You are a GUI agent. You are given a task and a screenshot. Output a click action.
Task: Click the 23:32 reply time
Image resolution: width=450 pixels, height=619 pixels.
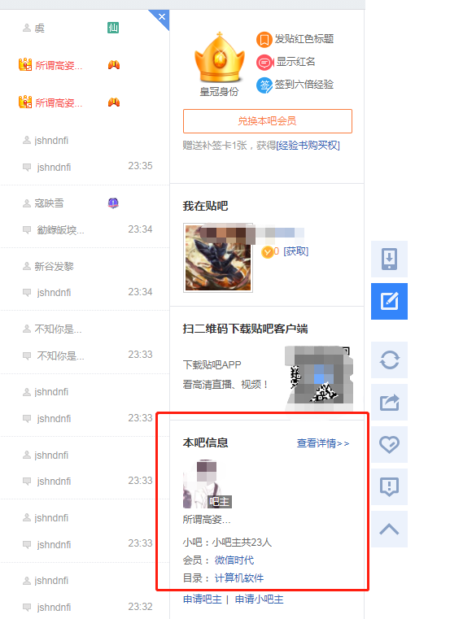[140, 606]
